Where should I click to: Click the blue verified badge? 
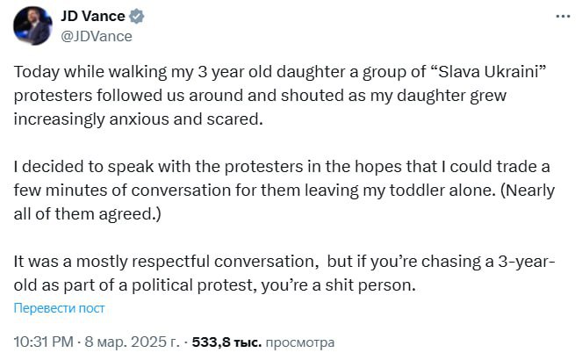pos(137,18)
